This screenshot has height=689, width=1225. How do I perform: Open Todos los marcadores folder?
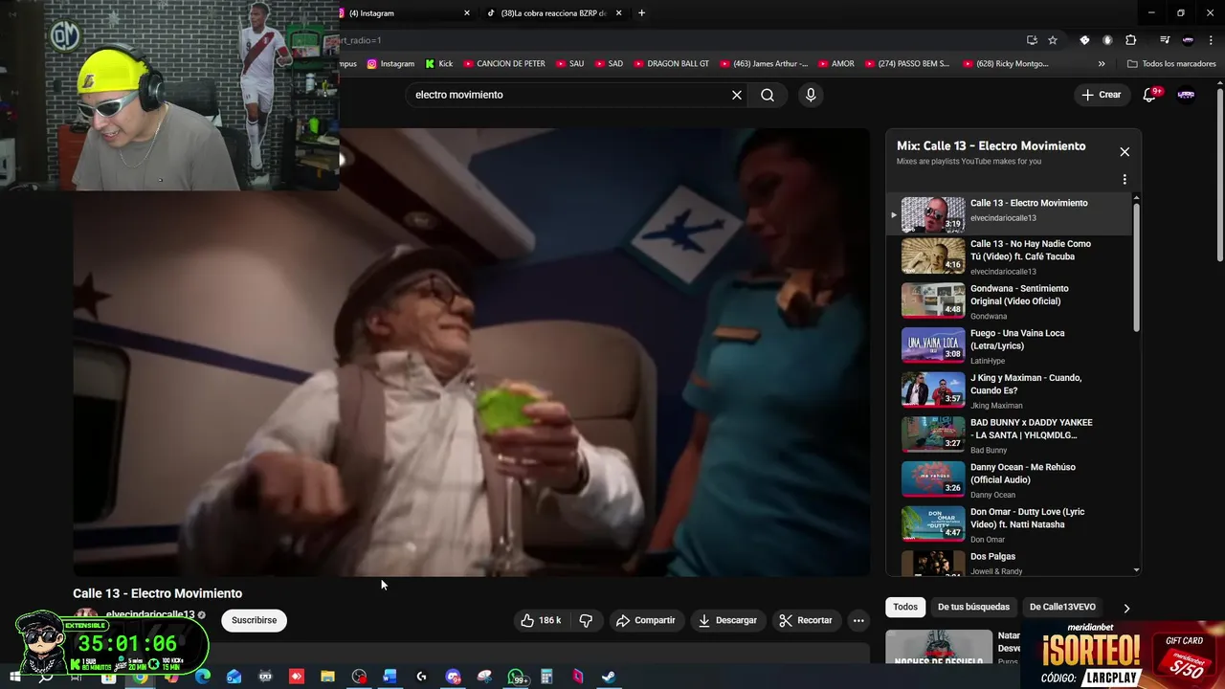pos(1171,64)
